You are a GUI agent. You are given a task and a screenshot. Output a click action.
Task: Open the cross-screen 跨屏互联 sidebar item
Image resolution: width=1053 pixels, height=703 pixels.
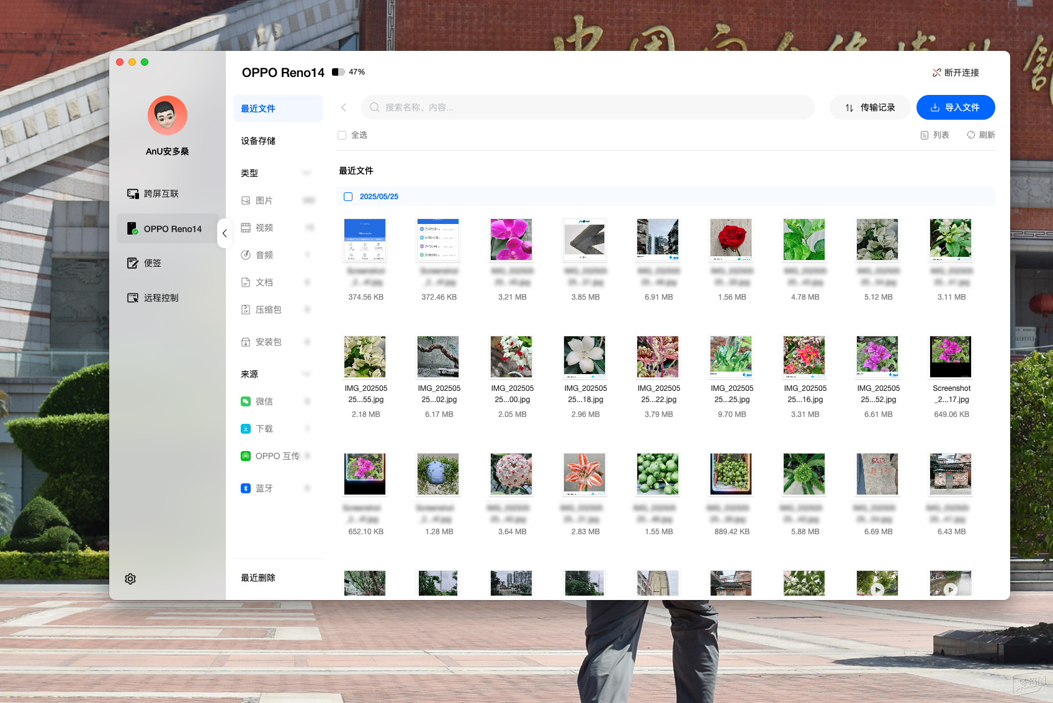[153, 194]
